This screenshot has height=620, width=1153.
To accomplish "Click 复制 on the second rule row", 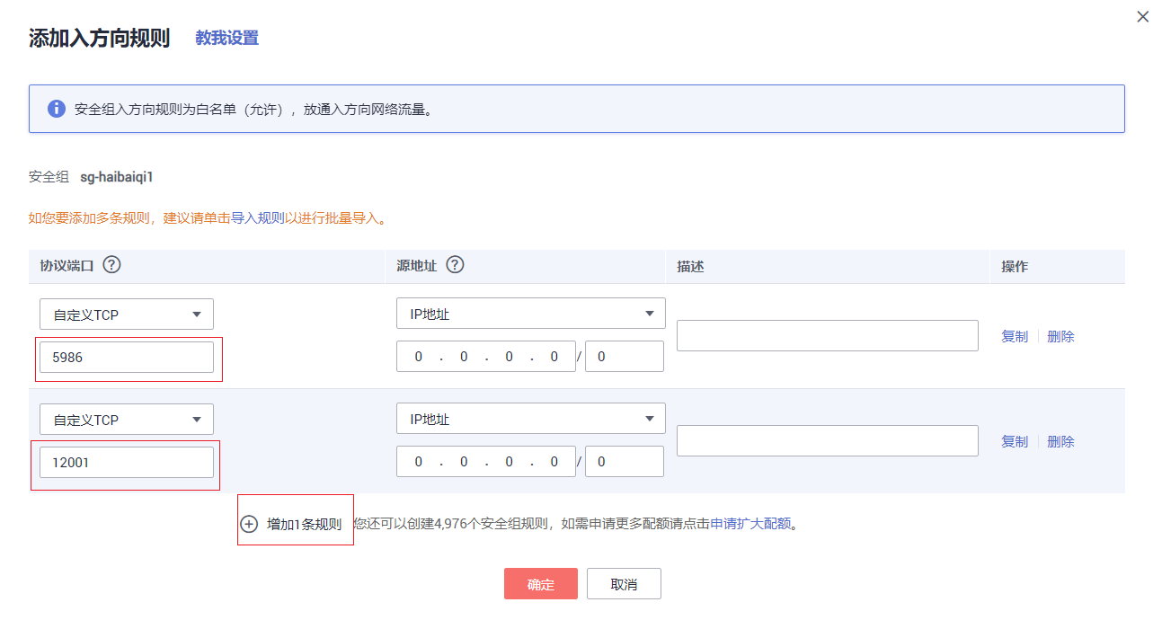I will [x=1014, y=440].
